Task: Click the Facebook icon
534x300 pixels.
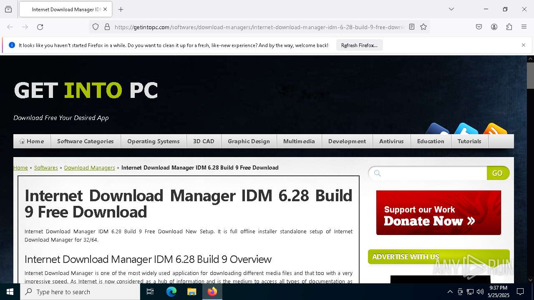Action: [x=437, y=129]
